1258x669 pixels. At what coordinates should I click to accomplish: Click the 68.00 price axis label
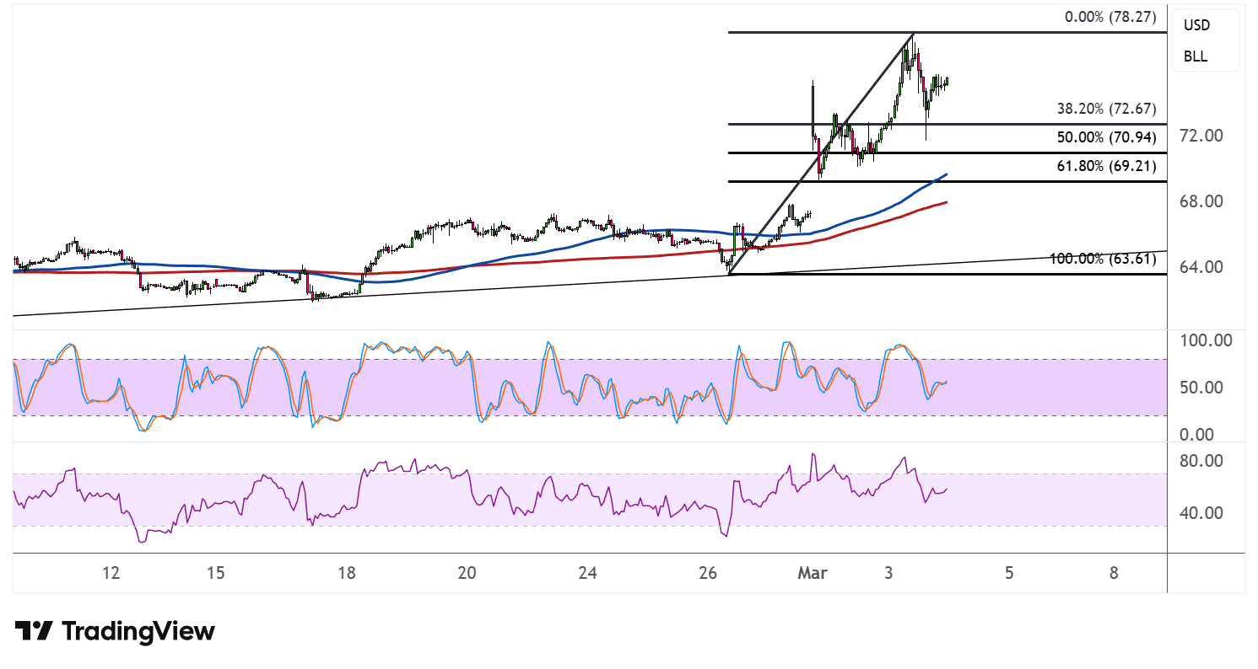[1200, 201]
